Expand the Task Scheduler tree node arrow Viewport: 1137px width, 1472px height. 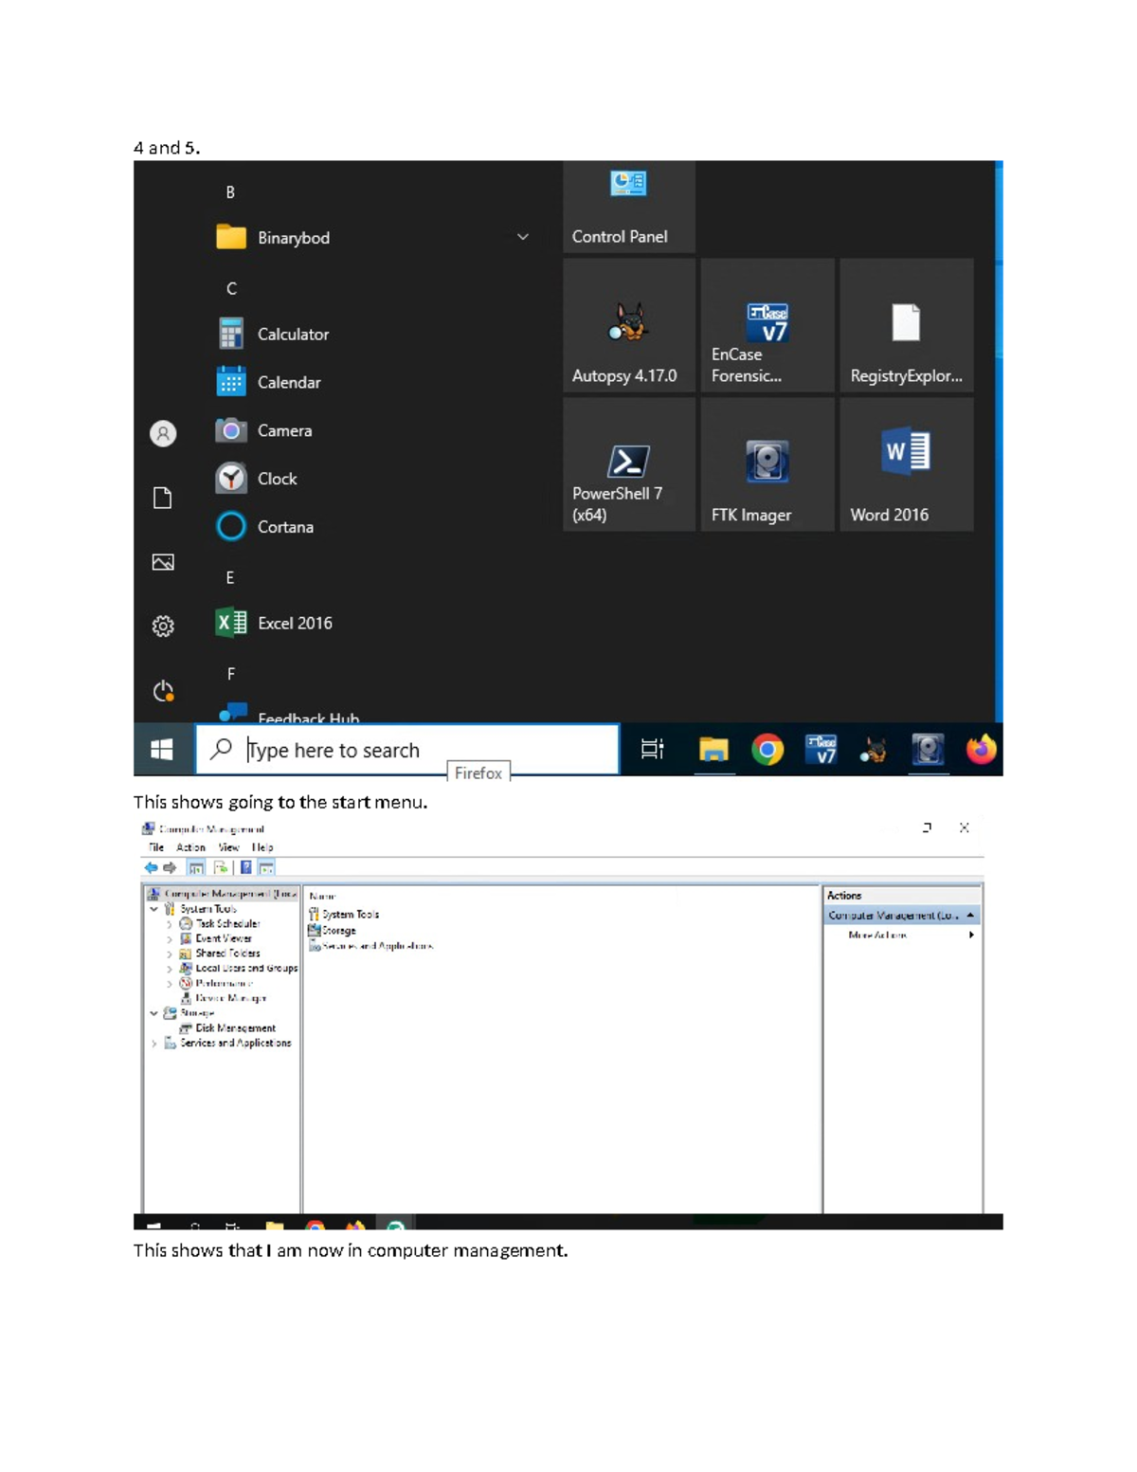tap(170, 924)
